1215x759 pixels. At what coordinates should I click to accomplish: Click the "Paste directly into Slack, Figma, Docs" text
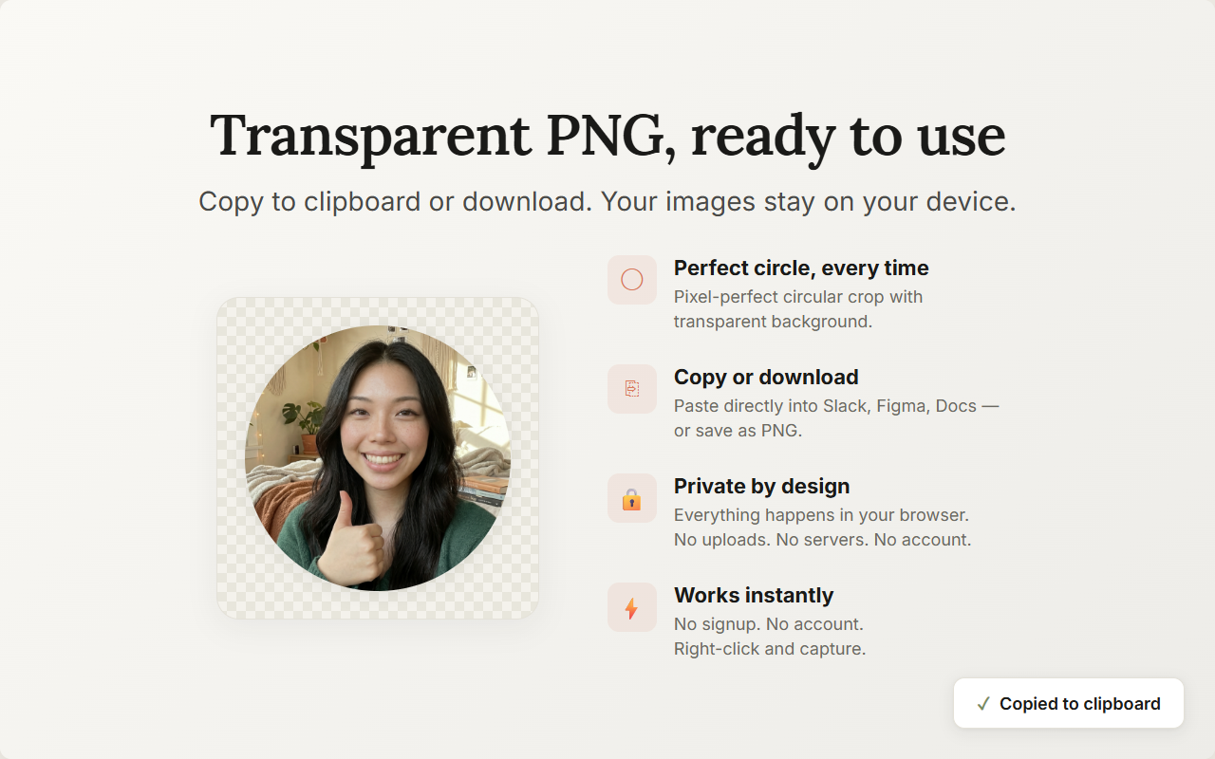[x=835, y=406]
